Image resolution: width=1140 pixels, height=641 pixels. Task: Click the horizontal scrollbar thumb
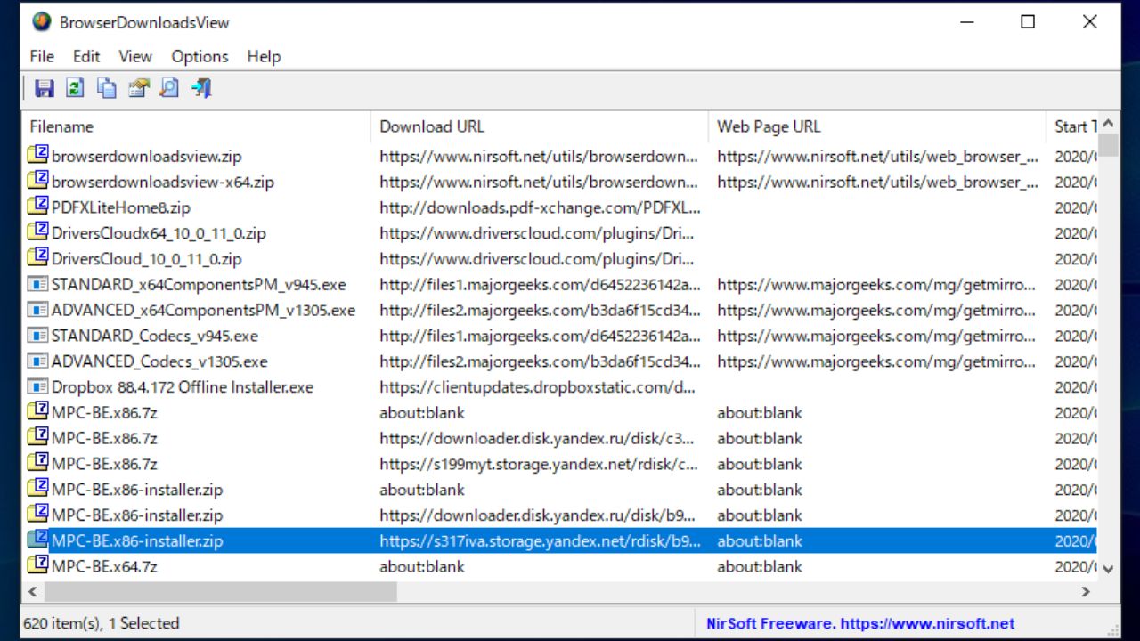[x=220, y=591]
